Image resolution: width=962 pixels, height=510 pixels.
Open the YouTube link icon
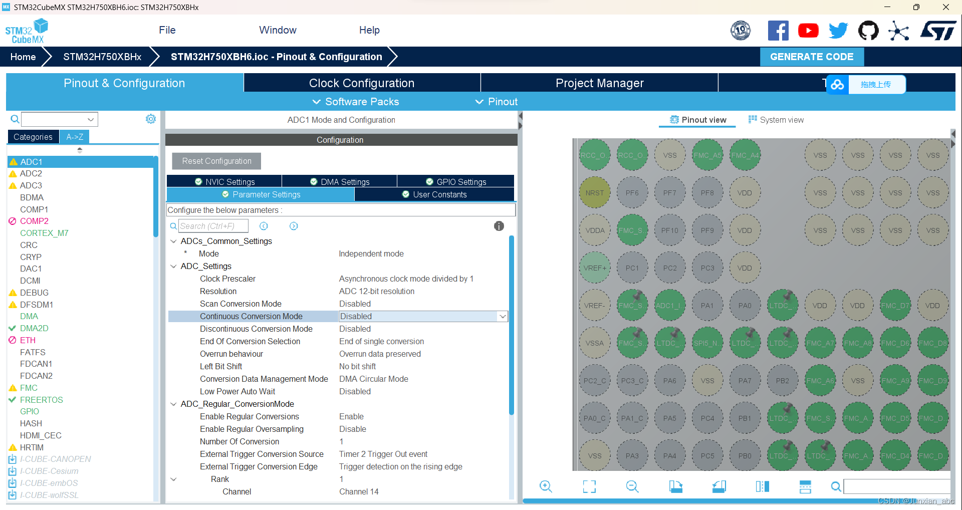(808, 31)
